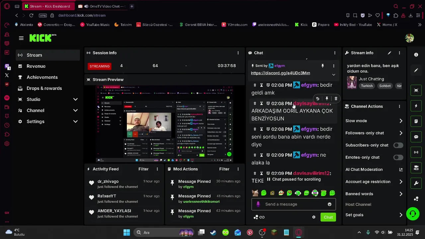Delete the hovered davisavilirim12 message

click(336, 99)
